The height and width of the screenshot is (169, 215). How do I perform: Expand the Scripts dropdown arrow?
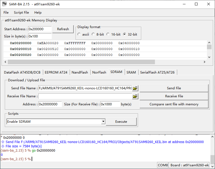click(x=103, y=121)
